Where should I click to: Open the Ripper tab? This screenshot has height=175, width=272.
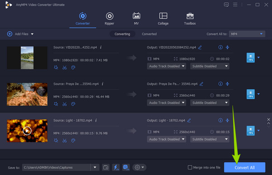click(109, 19)
